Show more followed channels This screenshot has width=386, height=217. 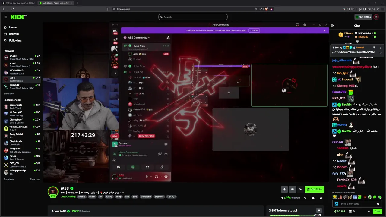[9, 94]
